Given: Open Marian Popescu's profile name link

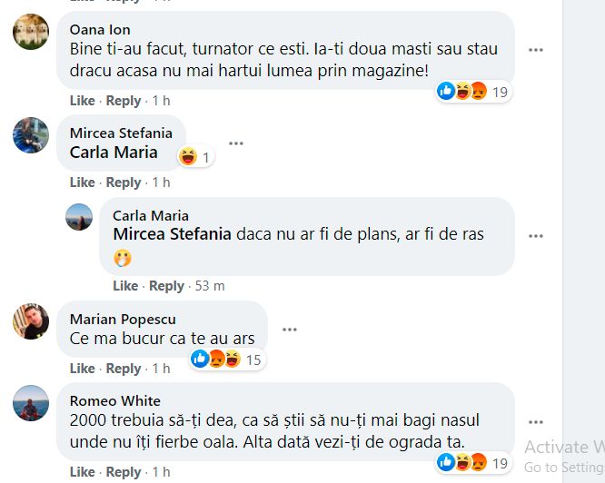Looking at the screenshot, I should point(123,319).
